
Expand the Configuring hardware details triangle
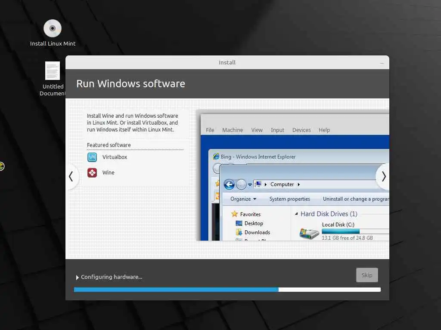click(78, 277)
